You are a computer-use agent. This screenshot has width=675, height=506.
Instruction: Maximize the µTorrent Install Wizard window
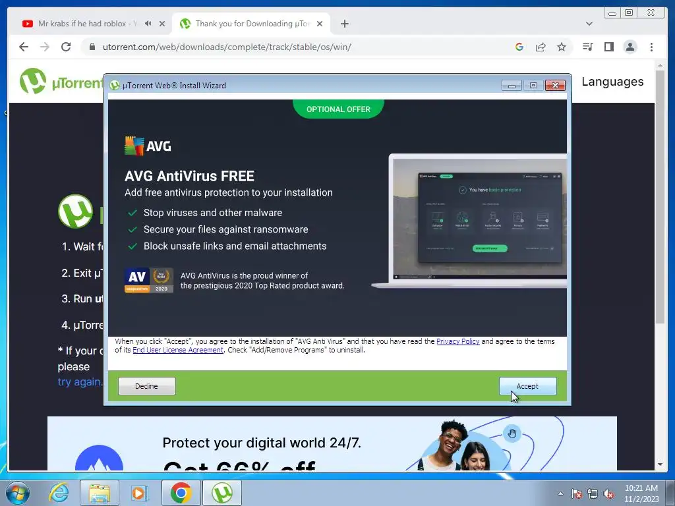coord(533,85)
